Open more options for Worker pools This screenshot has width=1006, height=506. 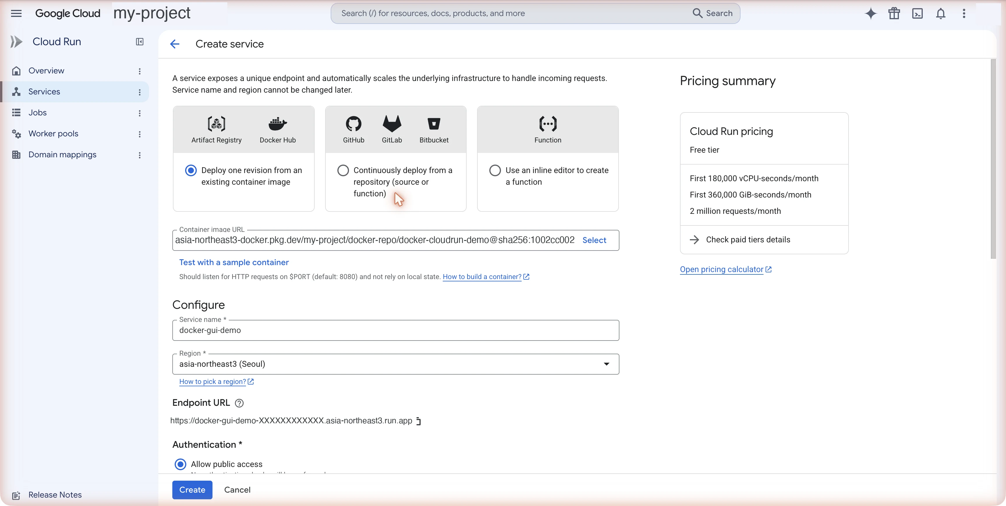[139, 134]
